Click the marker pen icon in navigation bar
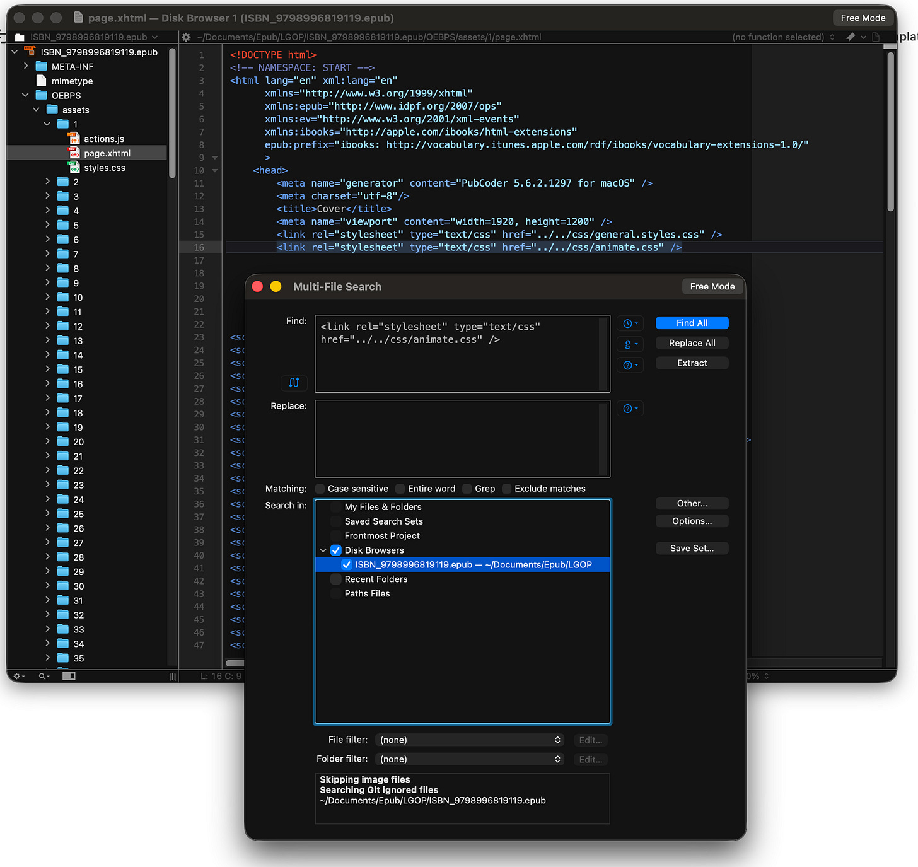This screenshot has width=918, height=867. click(x=851, y=37)
